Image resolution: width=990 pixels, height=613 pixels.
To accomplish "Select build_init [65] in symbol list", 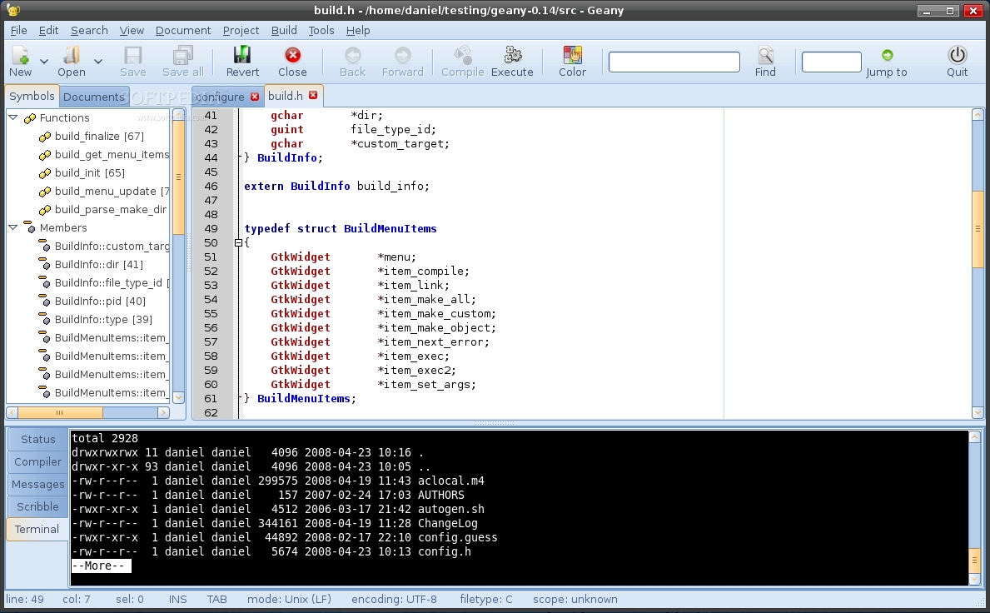I will point(90,172).
